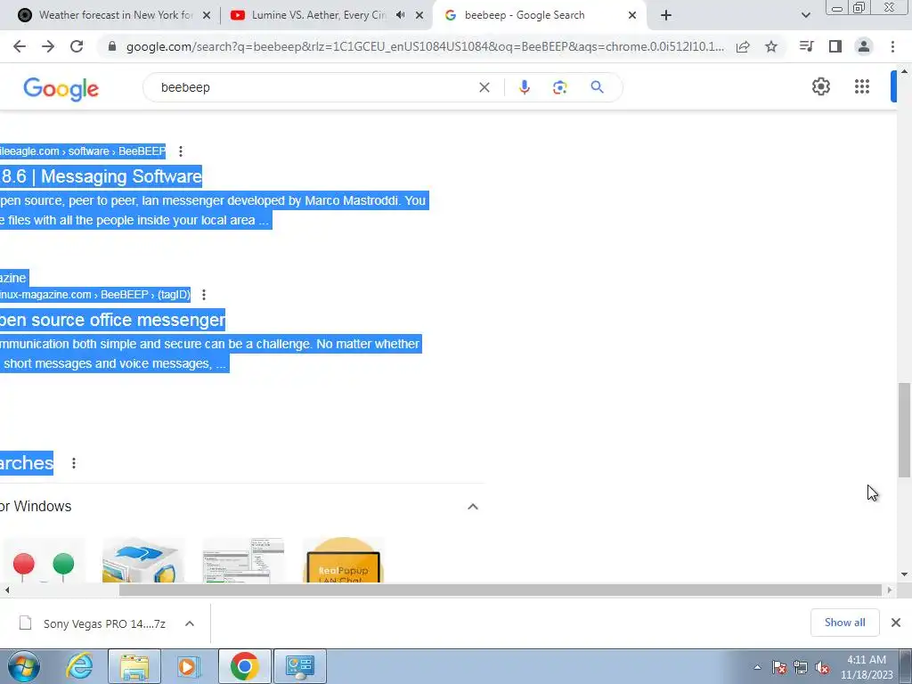Collapse the 'for Windows' related section
This screenshot has height=684, width=912.
click(473, 507)
